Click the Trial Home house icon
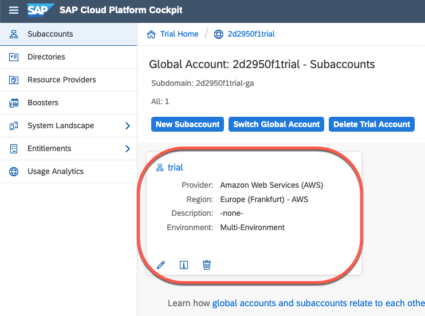Screen dimensions: 425x316 [x=152, y=34]
